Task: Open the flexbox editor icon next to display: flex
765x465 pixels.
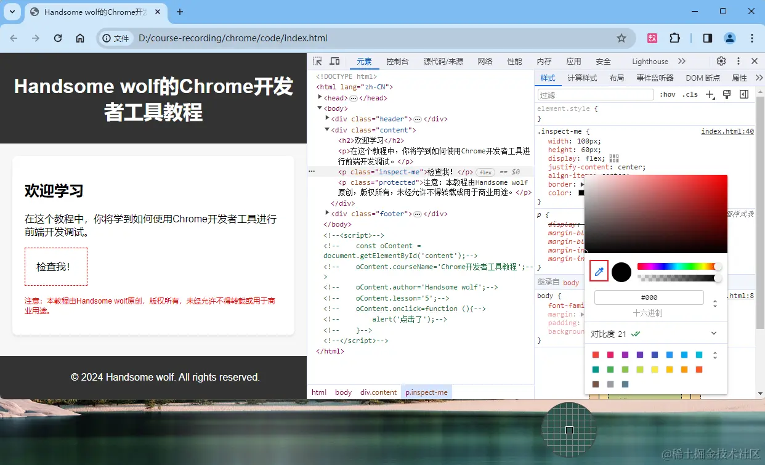Action: [x=614, y=158]
